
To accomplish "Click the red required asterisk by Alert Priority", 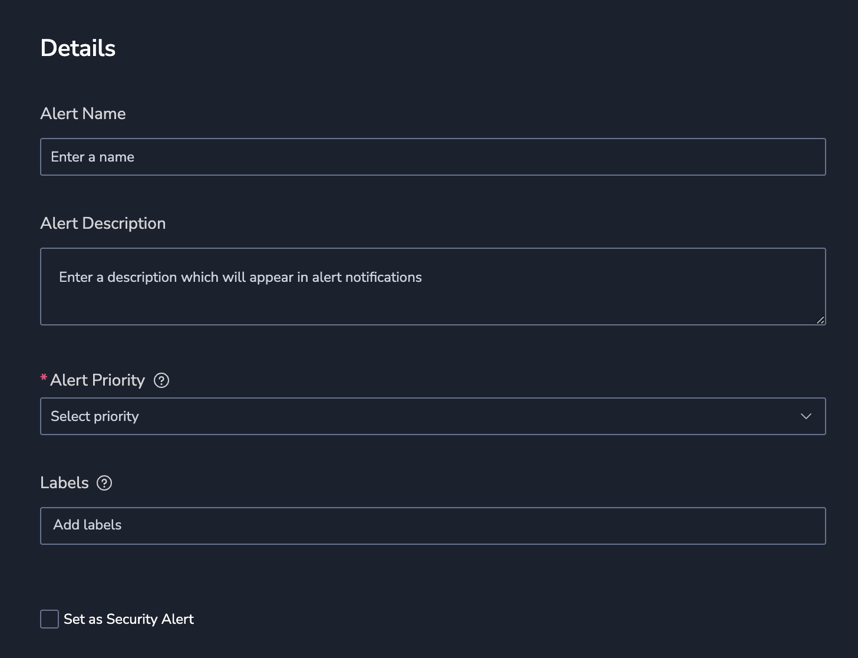I will (44, 378).
